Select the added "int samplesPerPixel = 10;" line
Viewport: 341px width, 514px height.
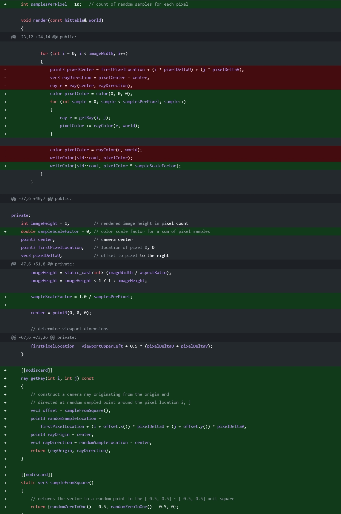pyautogui.click(x=170, y=4)
